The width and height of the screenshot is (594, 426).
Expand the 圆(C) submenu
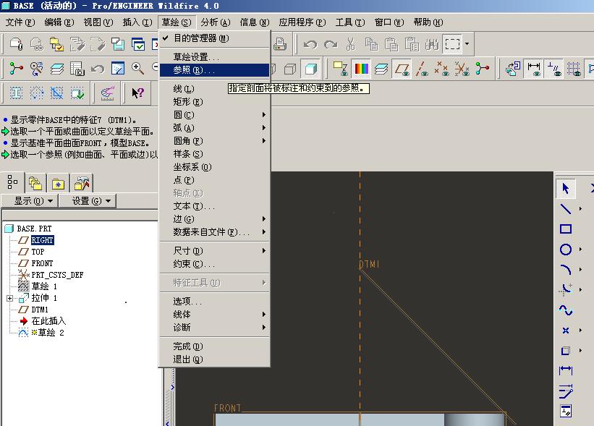215,115
